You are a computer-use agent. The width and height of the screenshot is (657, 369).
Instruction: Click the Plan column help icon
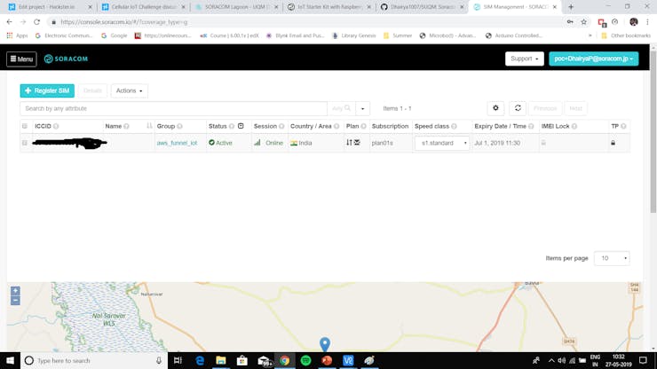point(364,126)
